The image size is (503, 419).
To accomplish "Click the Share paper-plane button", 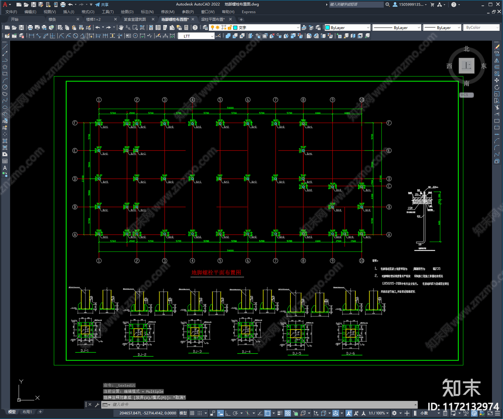I will pyautogui.click(x=102, y=4).
